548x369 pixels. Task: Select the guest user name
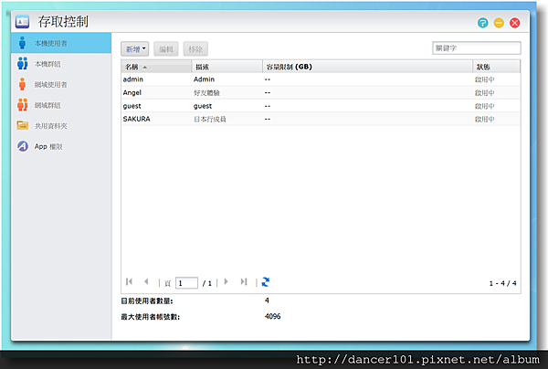click(132, 106)
